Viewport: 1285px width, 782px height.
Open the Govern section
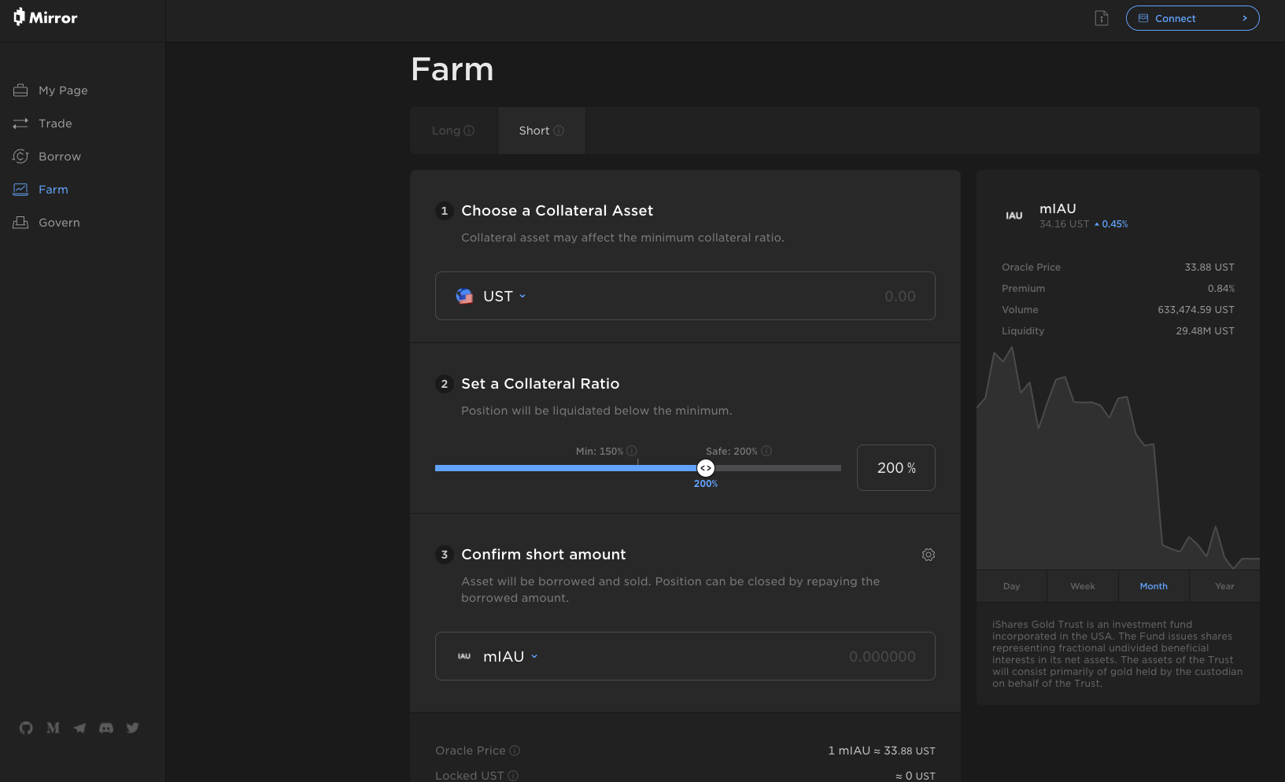(59, 223)
